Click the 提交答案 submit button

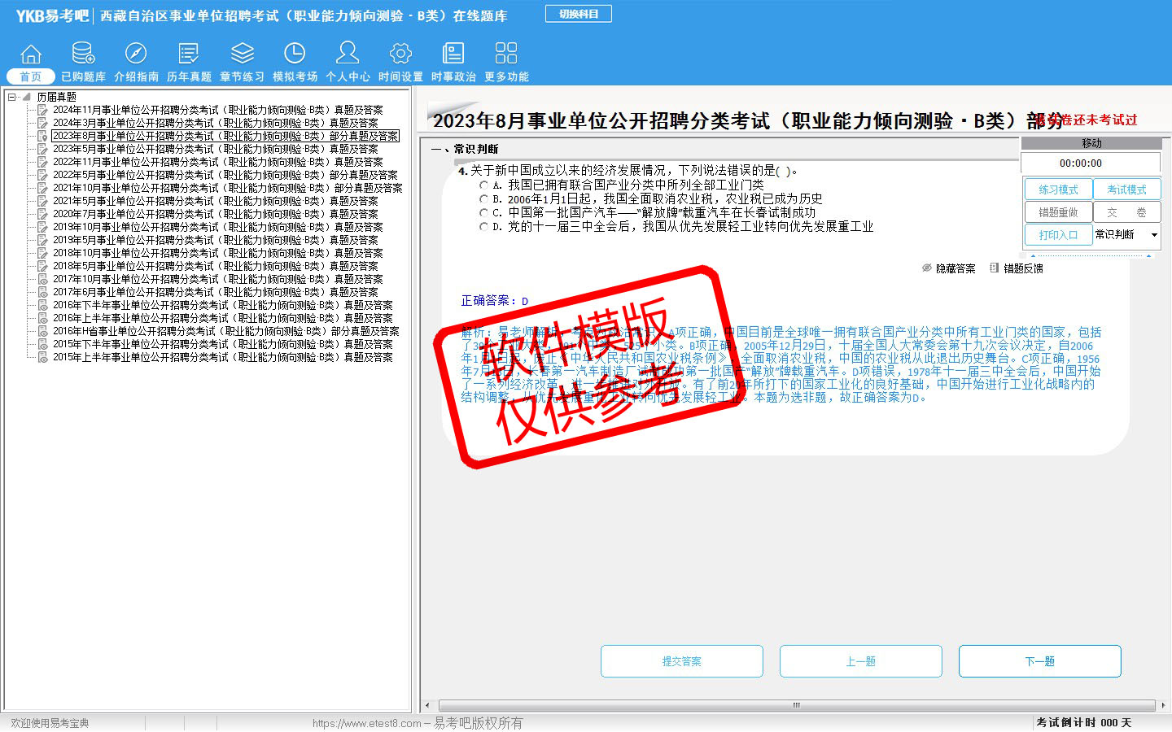pos(681,661)
